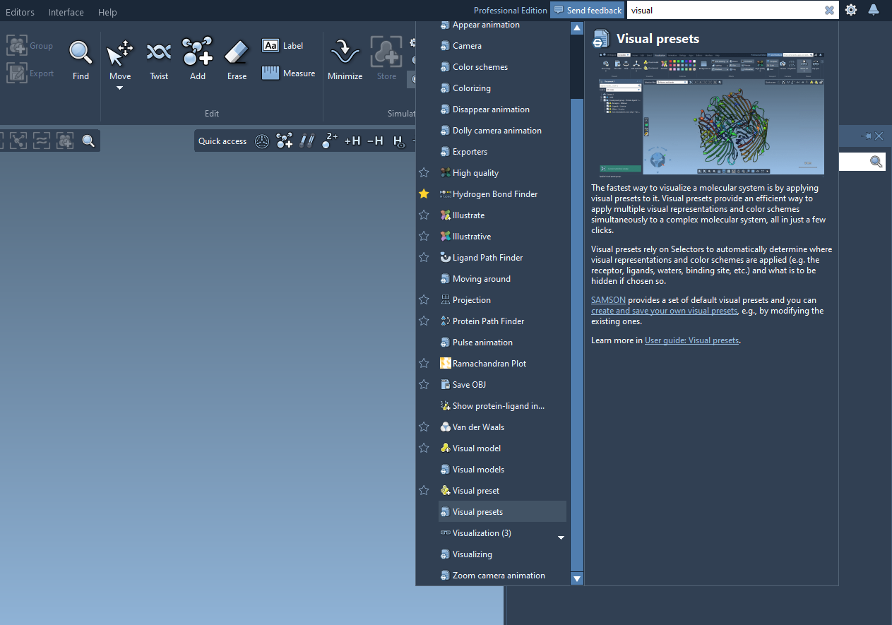Screen dimensions: 892x625
Task: Open the Find tool
Action: 81,59
